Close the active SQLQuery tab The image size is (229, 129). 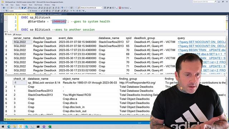point(34,14)
